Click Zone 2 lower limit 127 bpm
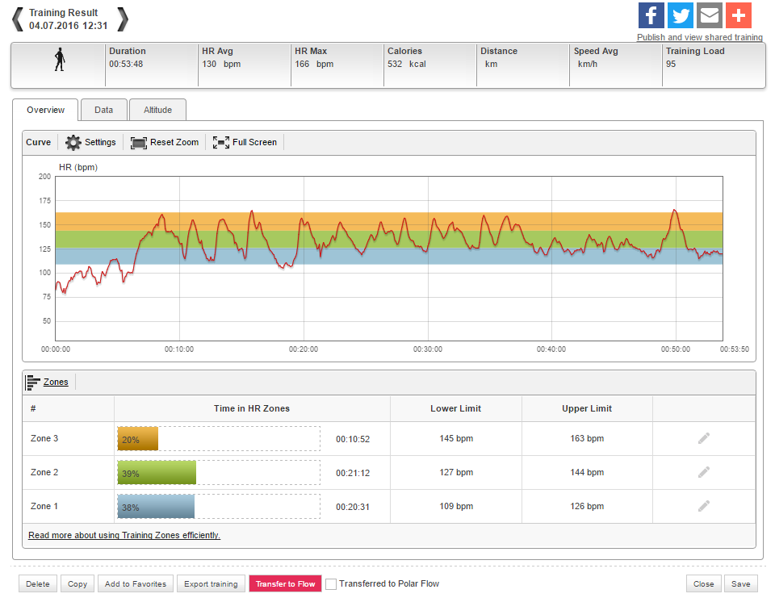The image size is (775, 602). (456, 472)
